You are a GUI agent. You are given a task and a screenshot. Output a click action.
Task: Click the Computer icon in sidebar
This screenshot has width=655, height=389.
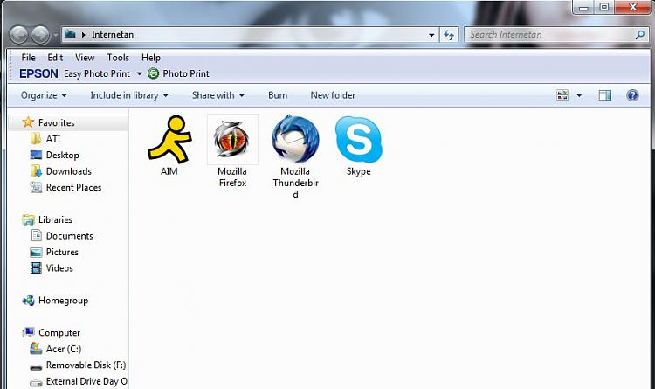click(29, 332)
